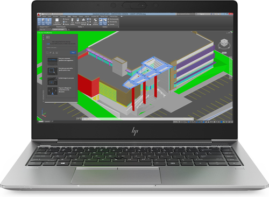The height and width of the screenshot is (197, 269).
Task: Switch to the Manage ribbon tab
Action: (x=75, y=17)
